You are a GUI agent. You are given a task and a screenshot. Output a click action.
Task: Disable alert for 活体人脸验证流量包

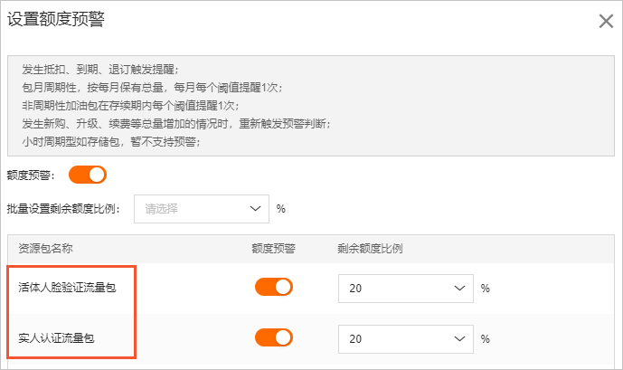tap(274, 287)
